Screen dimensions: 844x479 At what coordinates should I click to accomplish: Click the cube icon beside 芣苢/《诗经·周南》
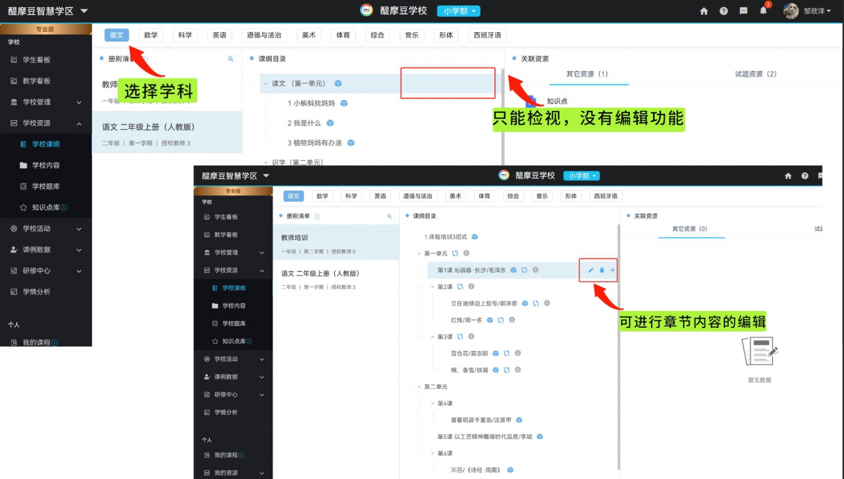pos(510,470)
